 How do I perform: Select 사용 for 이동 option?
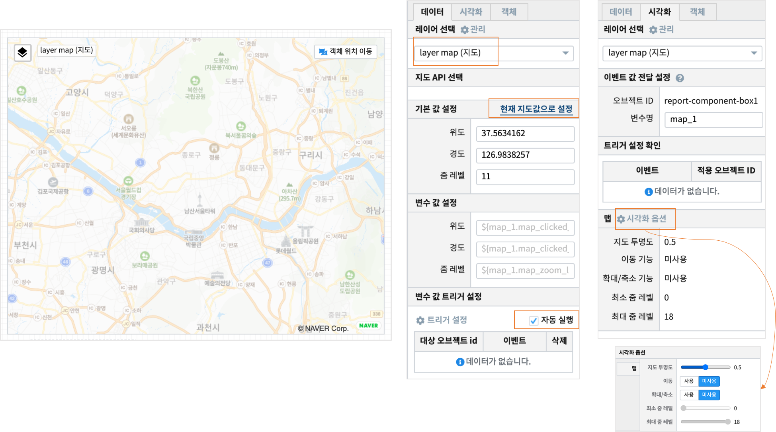click(689, 381)
